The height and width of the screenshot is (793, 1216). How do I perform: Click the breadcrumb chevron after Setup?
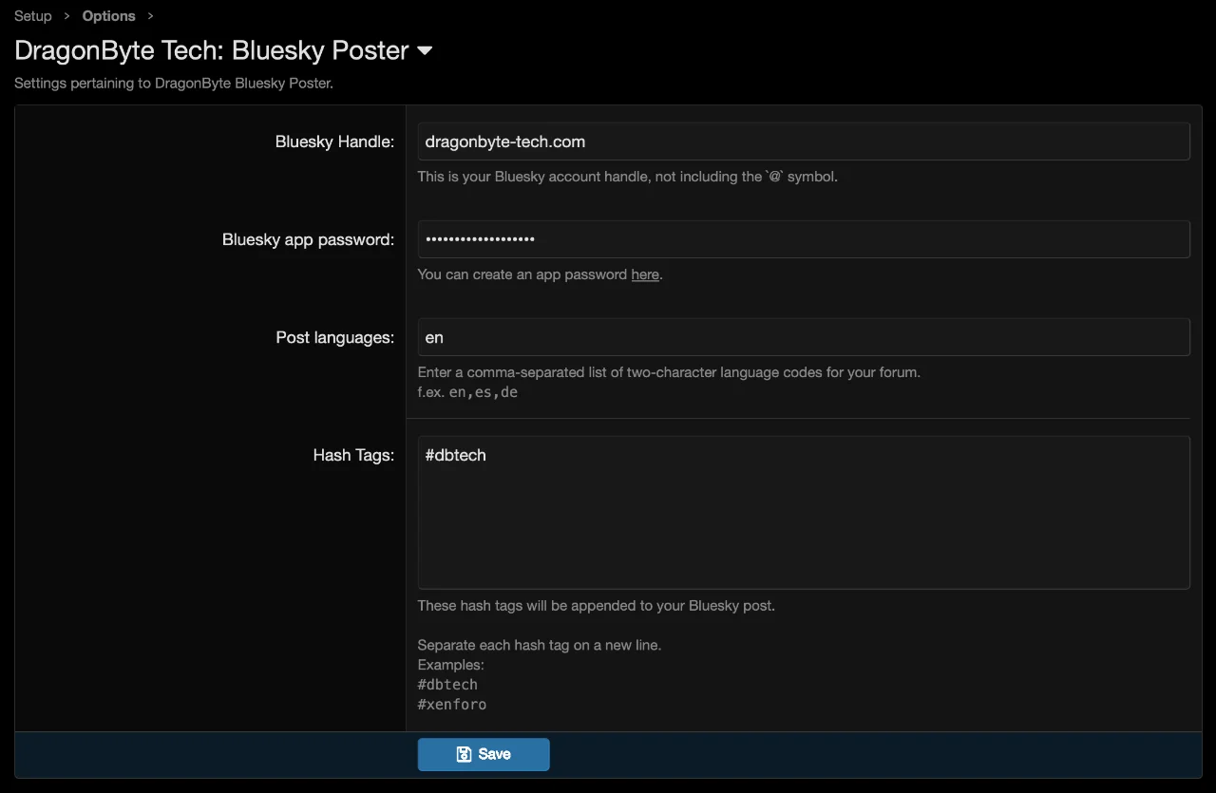point(67,16)
